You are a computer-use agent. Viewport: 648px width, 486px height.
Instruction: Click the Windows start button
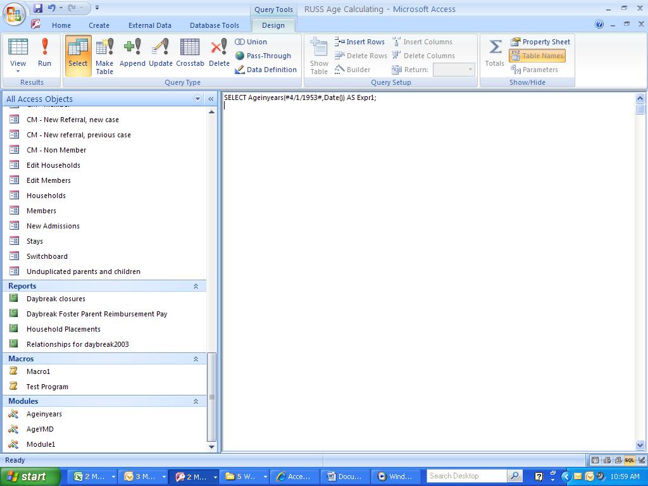point(30,477)
